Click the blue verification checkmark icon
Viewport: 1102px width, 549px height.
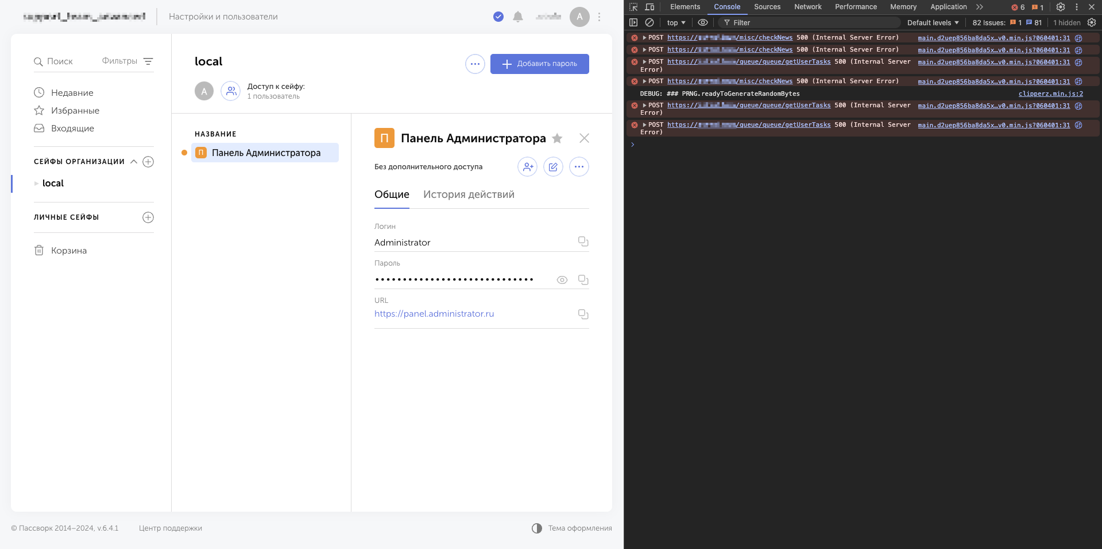498,17
